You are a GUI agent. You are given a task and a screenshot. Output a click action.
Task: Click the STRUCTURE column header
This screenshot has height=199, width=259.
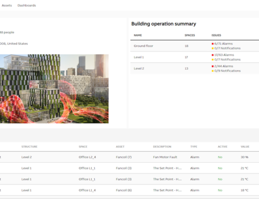coord(30,147)
